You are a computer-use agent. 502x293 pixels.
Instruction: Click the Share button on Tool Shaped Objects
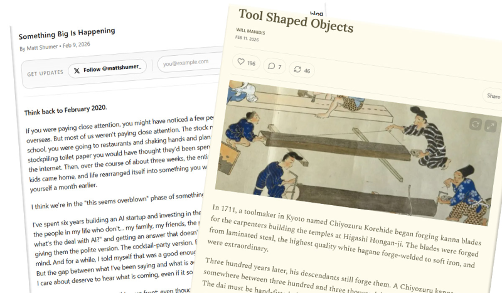click(493, 96)
